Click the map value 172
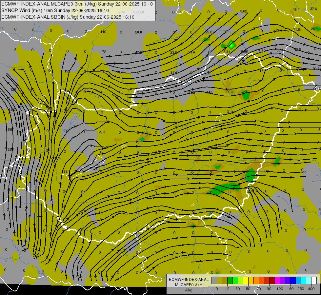This screenshot has width=321, height=295. [x=103, y=52]
